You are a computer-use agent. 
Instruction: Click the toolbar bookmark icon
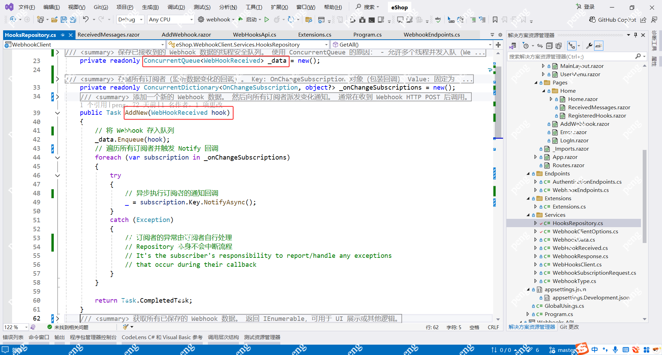pos(495,20)
